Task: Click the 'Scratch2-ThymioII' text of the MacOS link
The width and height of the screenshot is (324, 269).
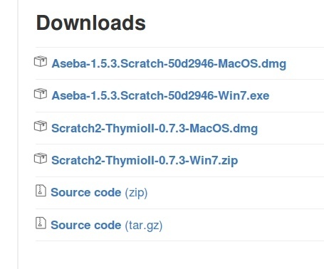Action: (x=103, y=128)
